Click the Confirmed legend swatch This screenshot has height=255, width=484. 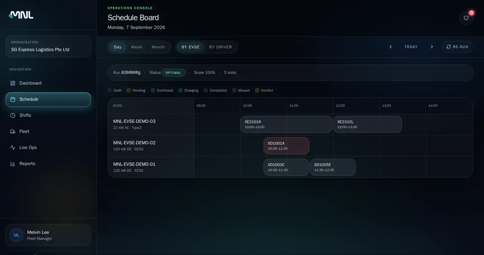tap(153, 91)
